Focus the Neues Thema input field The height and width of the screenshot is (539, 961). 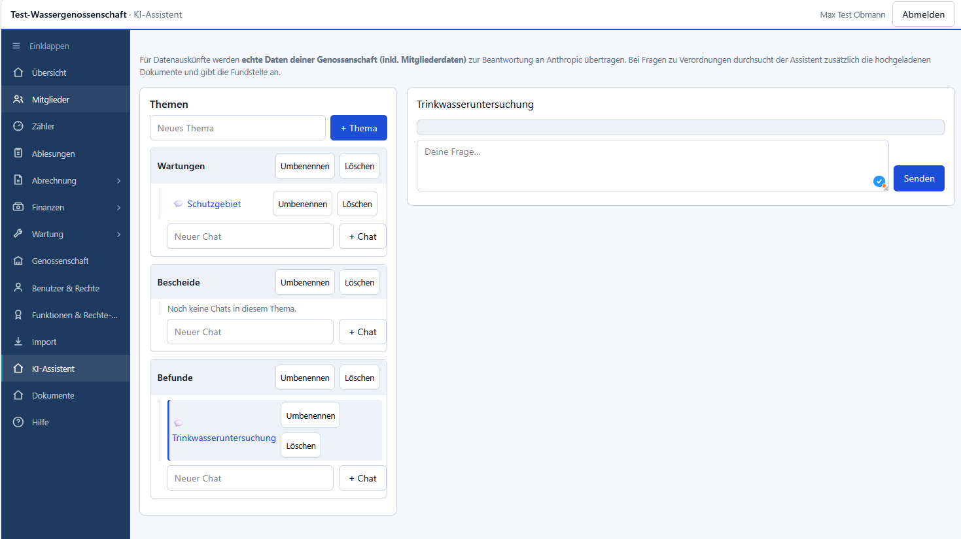pos(237,128)
